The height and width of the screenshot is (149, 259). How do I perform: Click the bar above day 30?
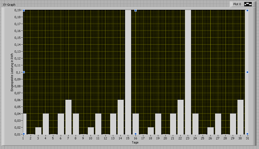coord(240,117)
